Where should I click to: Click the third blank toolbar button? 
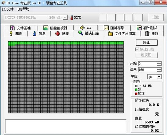click(120, 17)
